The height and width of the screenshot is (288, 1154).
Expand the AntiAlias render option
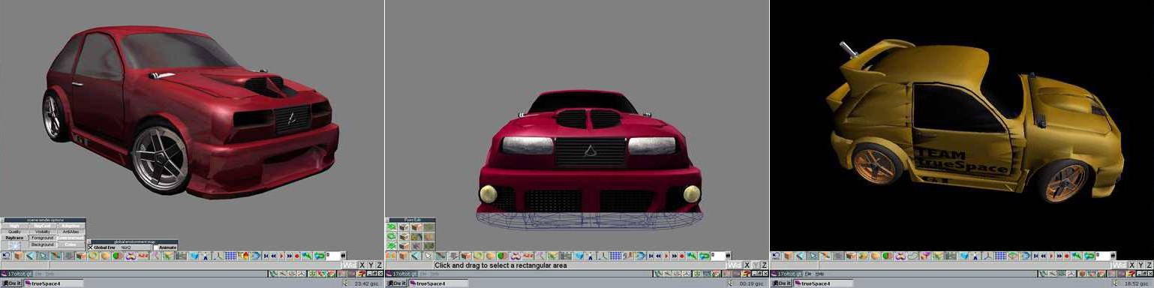pos(71,232)
